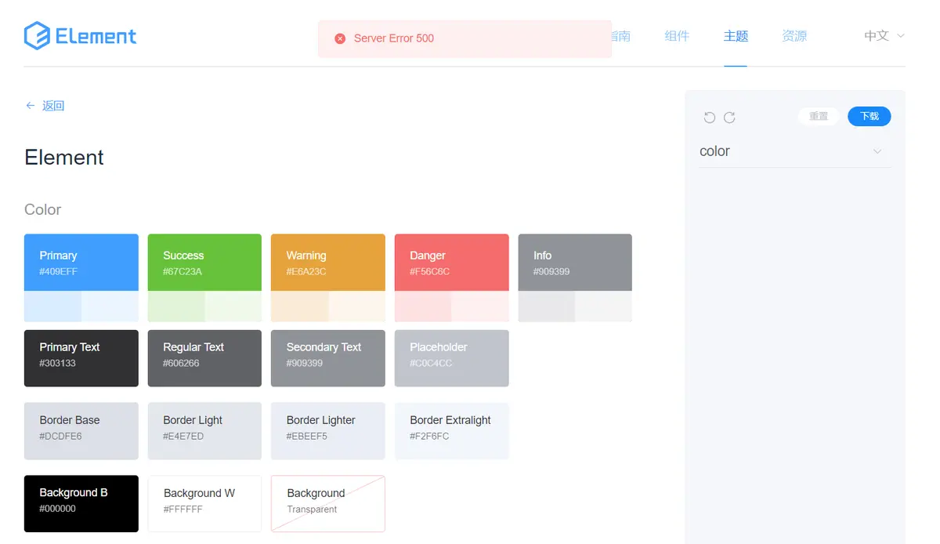Select the Secondary Text swatch
Viewport: 940px width, 544px height.
(x=328, y=358)
